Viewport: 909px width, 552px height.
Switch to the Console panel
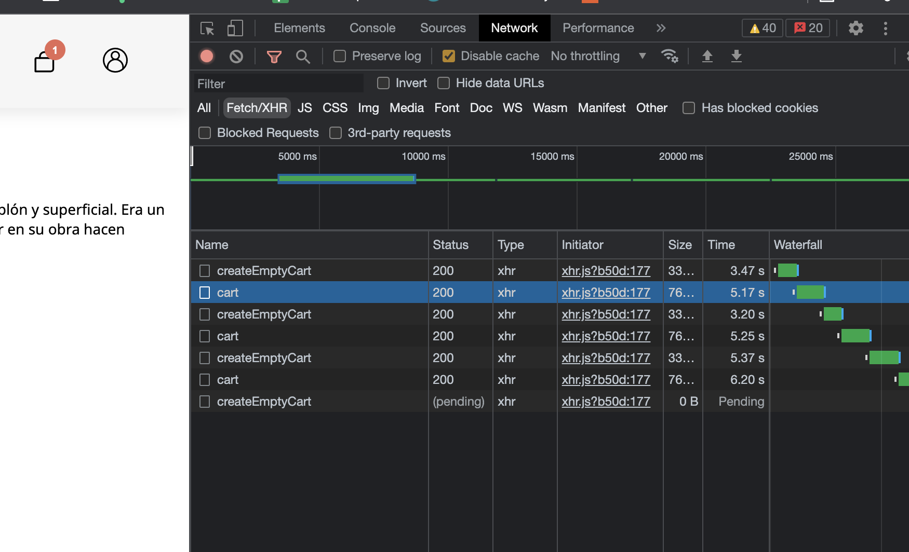(372, 28)
